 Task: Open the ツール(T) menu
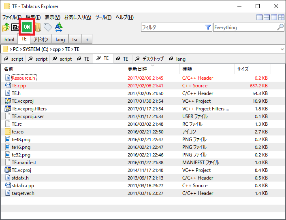[x=103, y=17]
